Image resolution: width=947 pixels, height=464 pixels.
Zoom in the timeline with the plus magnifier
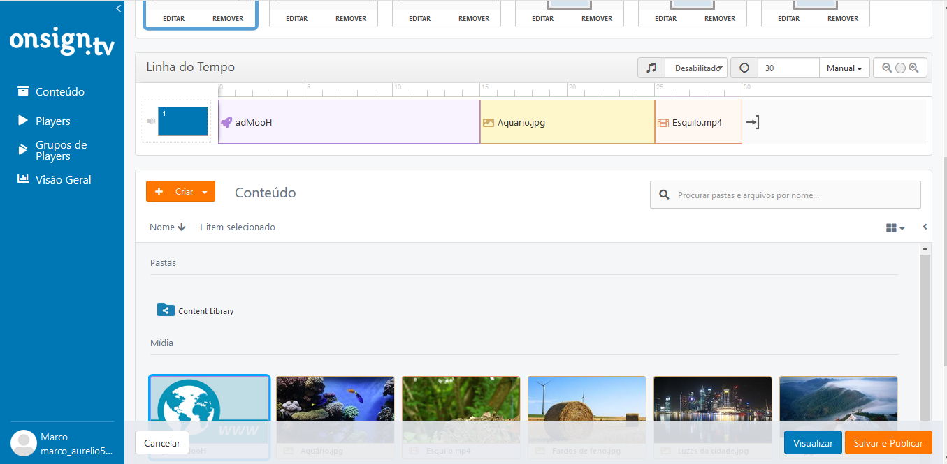913,68
